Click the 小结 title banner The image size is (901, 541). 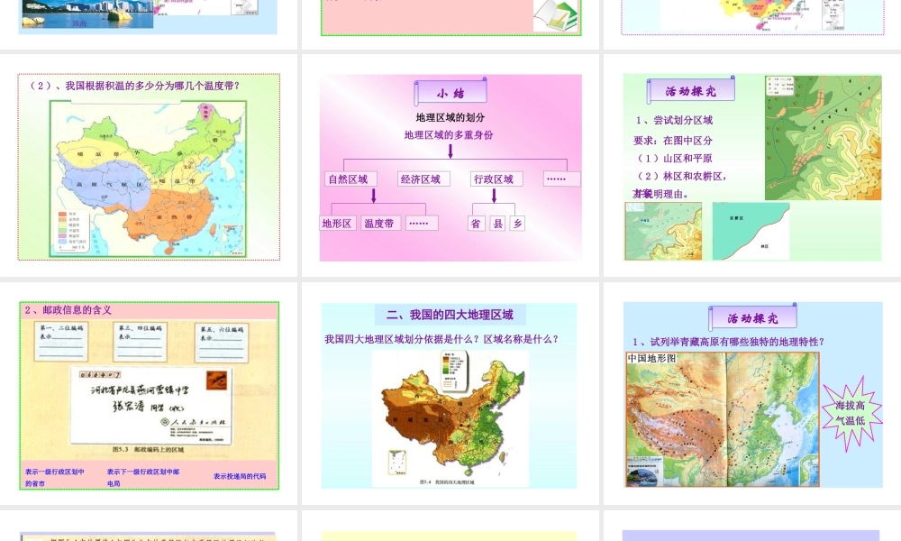pos(450,92)
